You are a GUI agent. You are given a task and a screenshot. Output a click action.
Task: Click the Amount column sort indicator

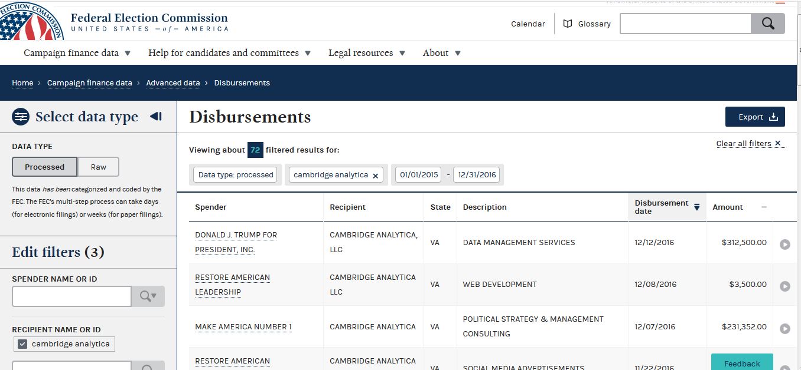764,207
